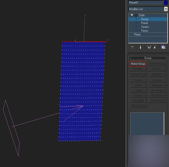
Task: Click the Rename button
Action: [157, 74]
